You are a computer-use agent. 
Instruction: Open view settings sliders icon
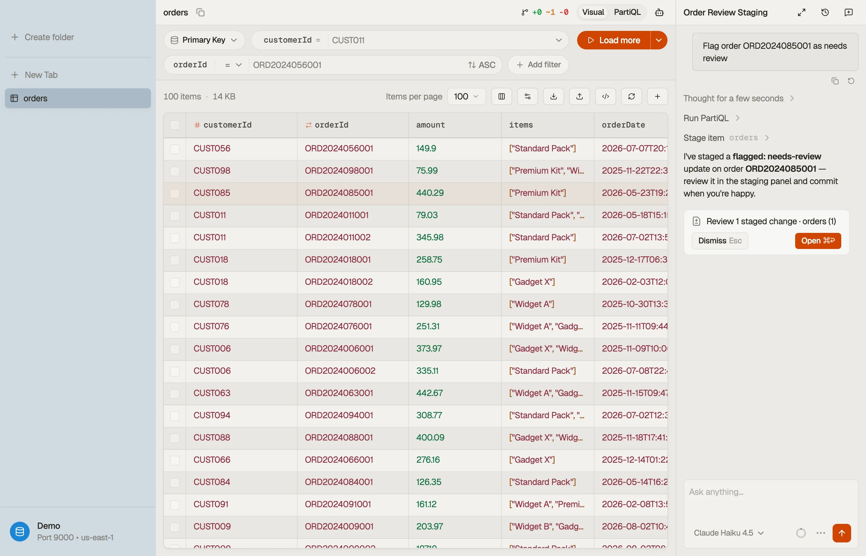pos(527,96)
